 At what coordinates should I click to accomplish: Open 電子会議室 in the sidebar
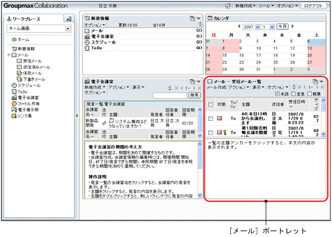[25, 97]
